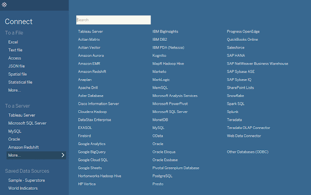Select the JSON file connector
The height and width of the screenshot is (195, 311).
pyautogui.click(x=17, y=66)
